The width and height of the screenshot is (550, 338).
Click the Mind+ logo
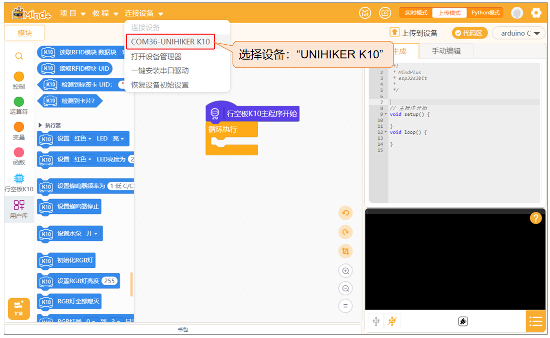click(x=32, y=13)
